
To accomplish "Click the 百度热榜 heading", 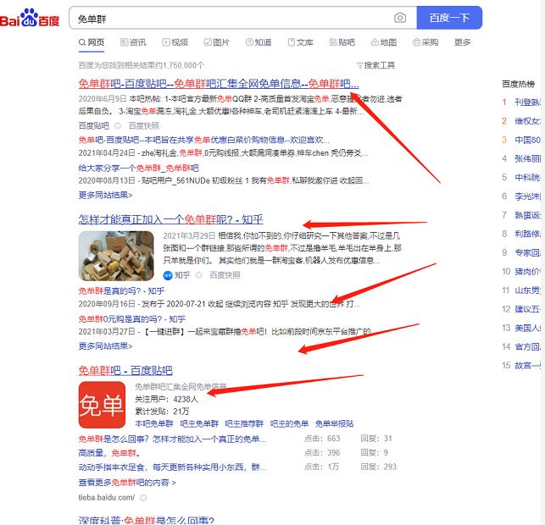I will (518, 84).
